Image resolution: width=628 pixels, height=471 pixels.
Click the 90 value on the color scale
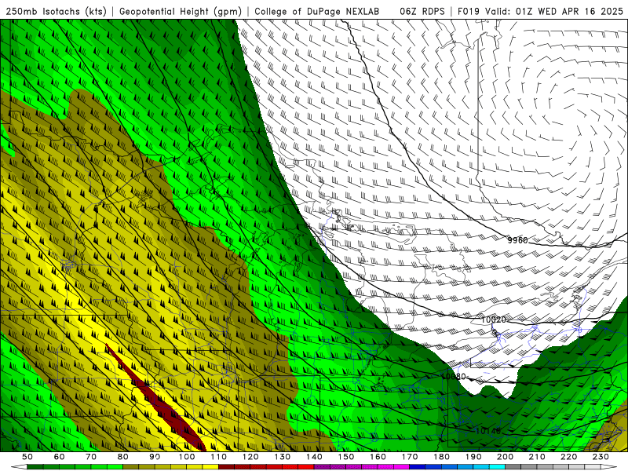coord(155,457)
